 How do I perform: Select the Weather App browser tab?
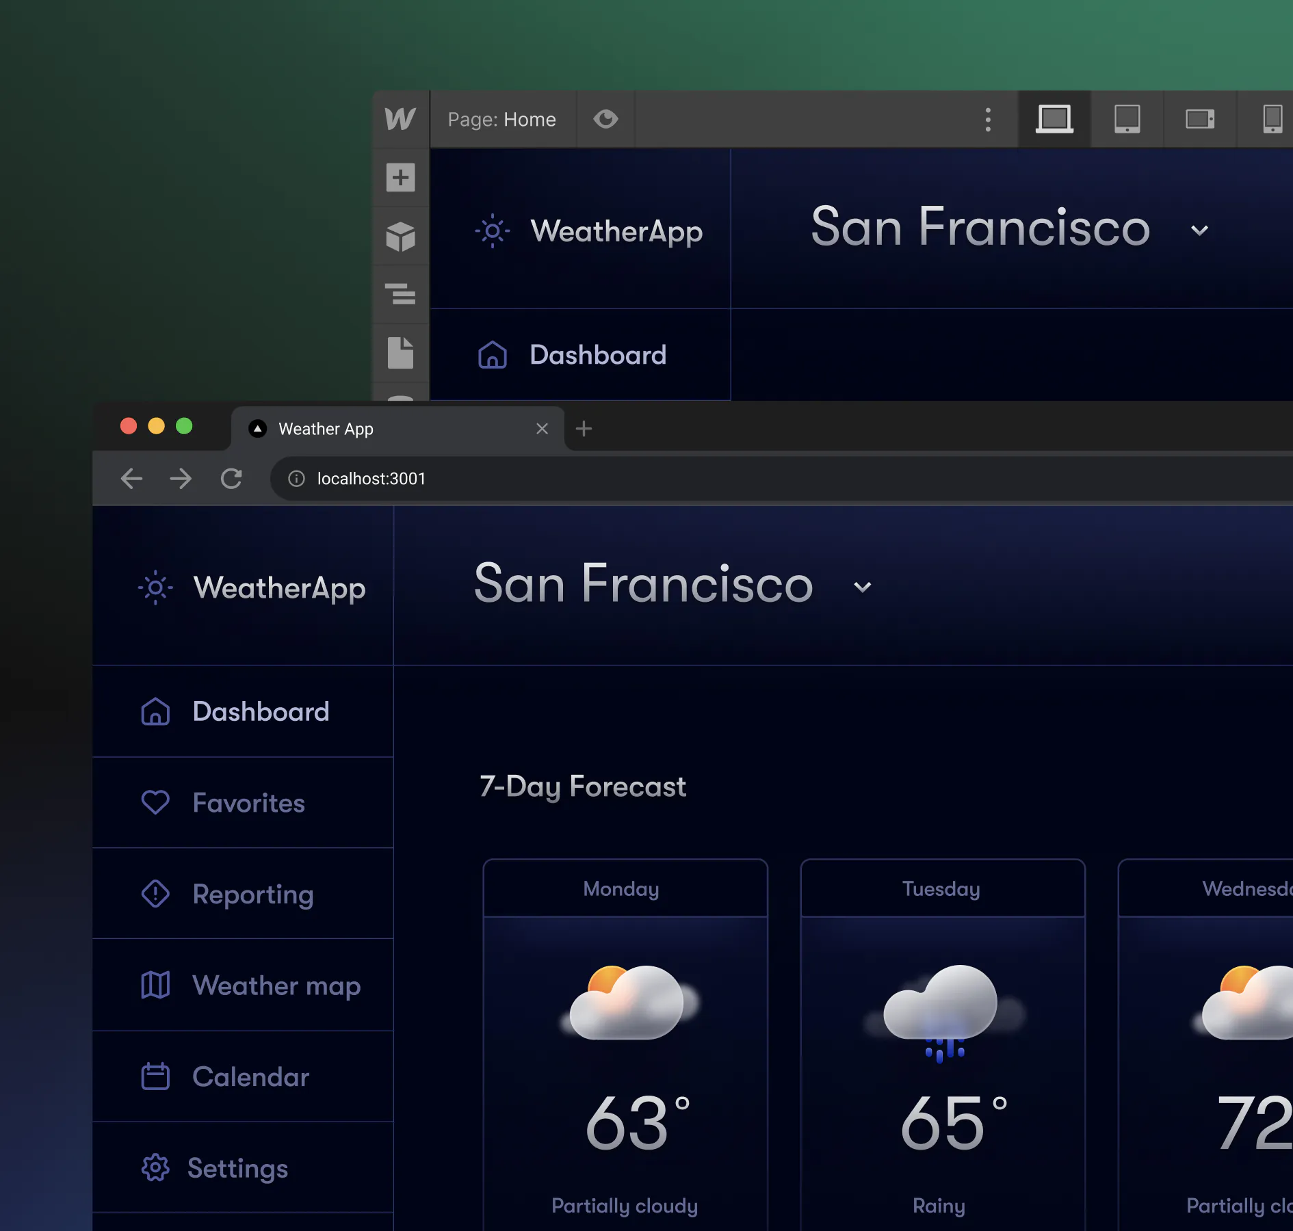click(397, 429)
